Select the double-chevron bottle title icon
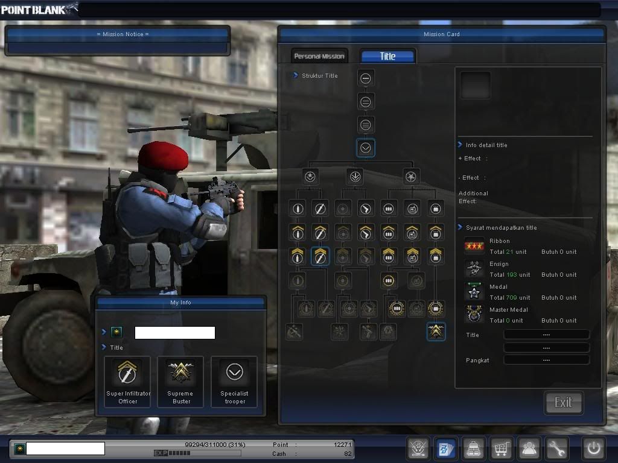 point(298,256)
